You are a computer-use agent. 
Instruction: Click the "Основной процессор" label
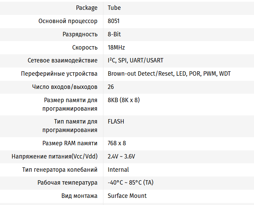pos(68,21)
